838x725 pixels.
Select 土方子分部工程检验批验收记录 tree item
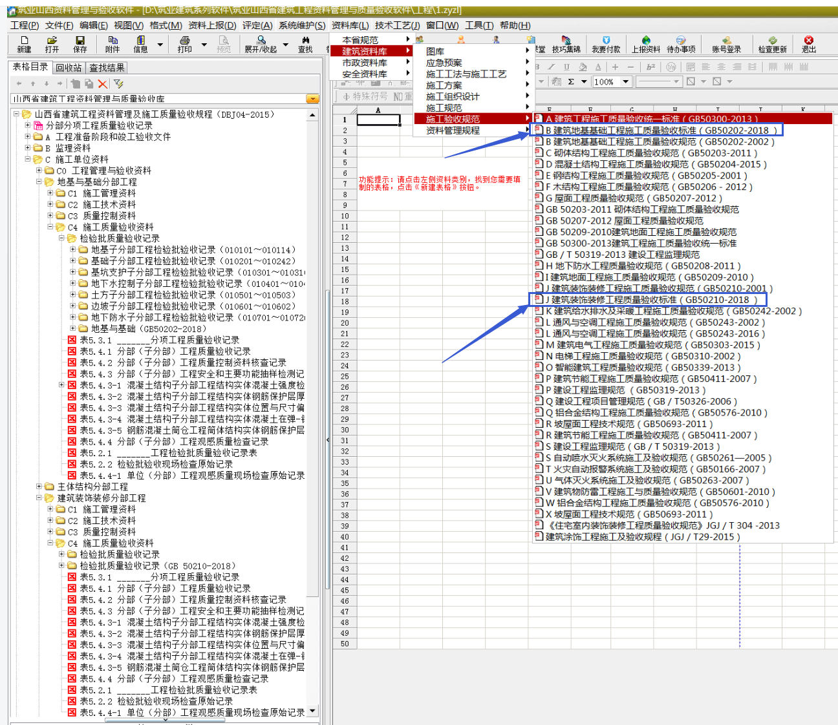point(186,295)
